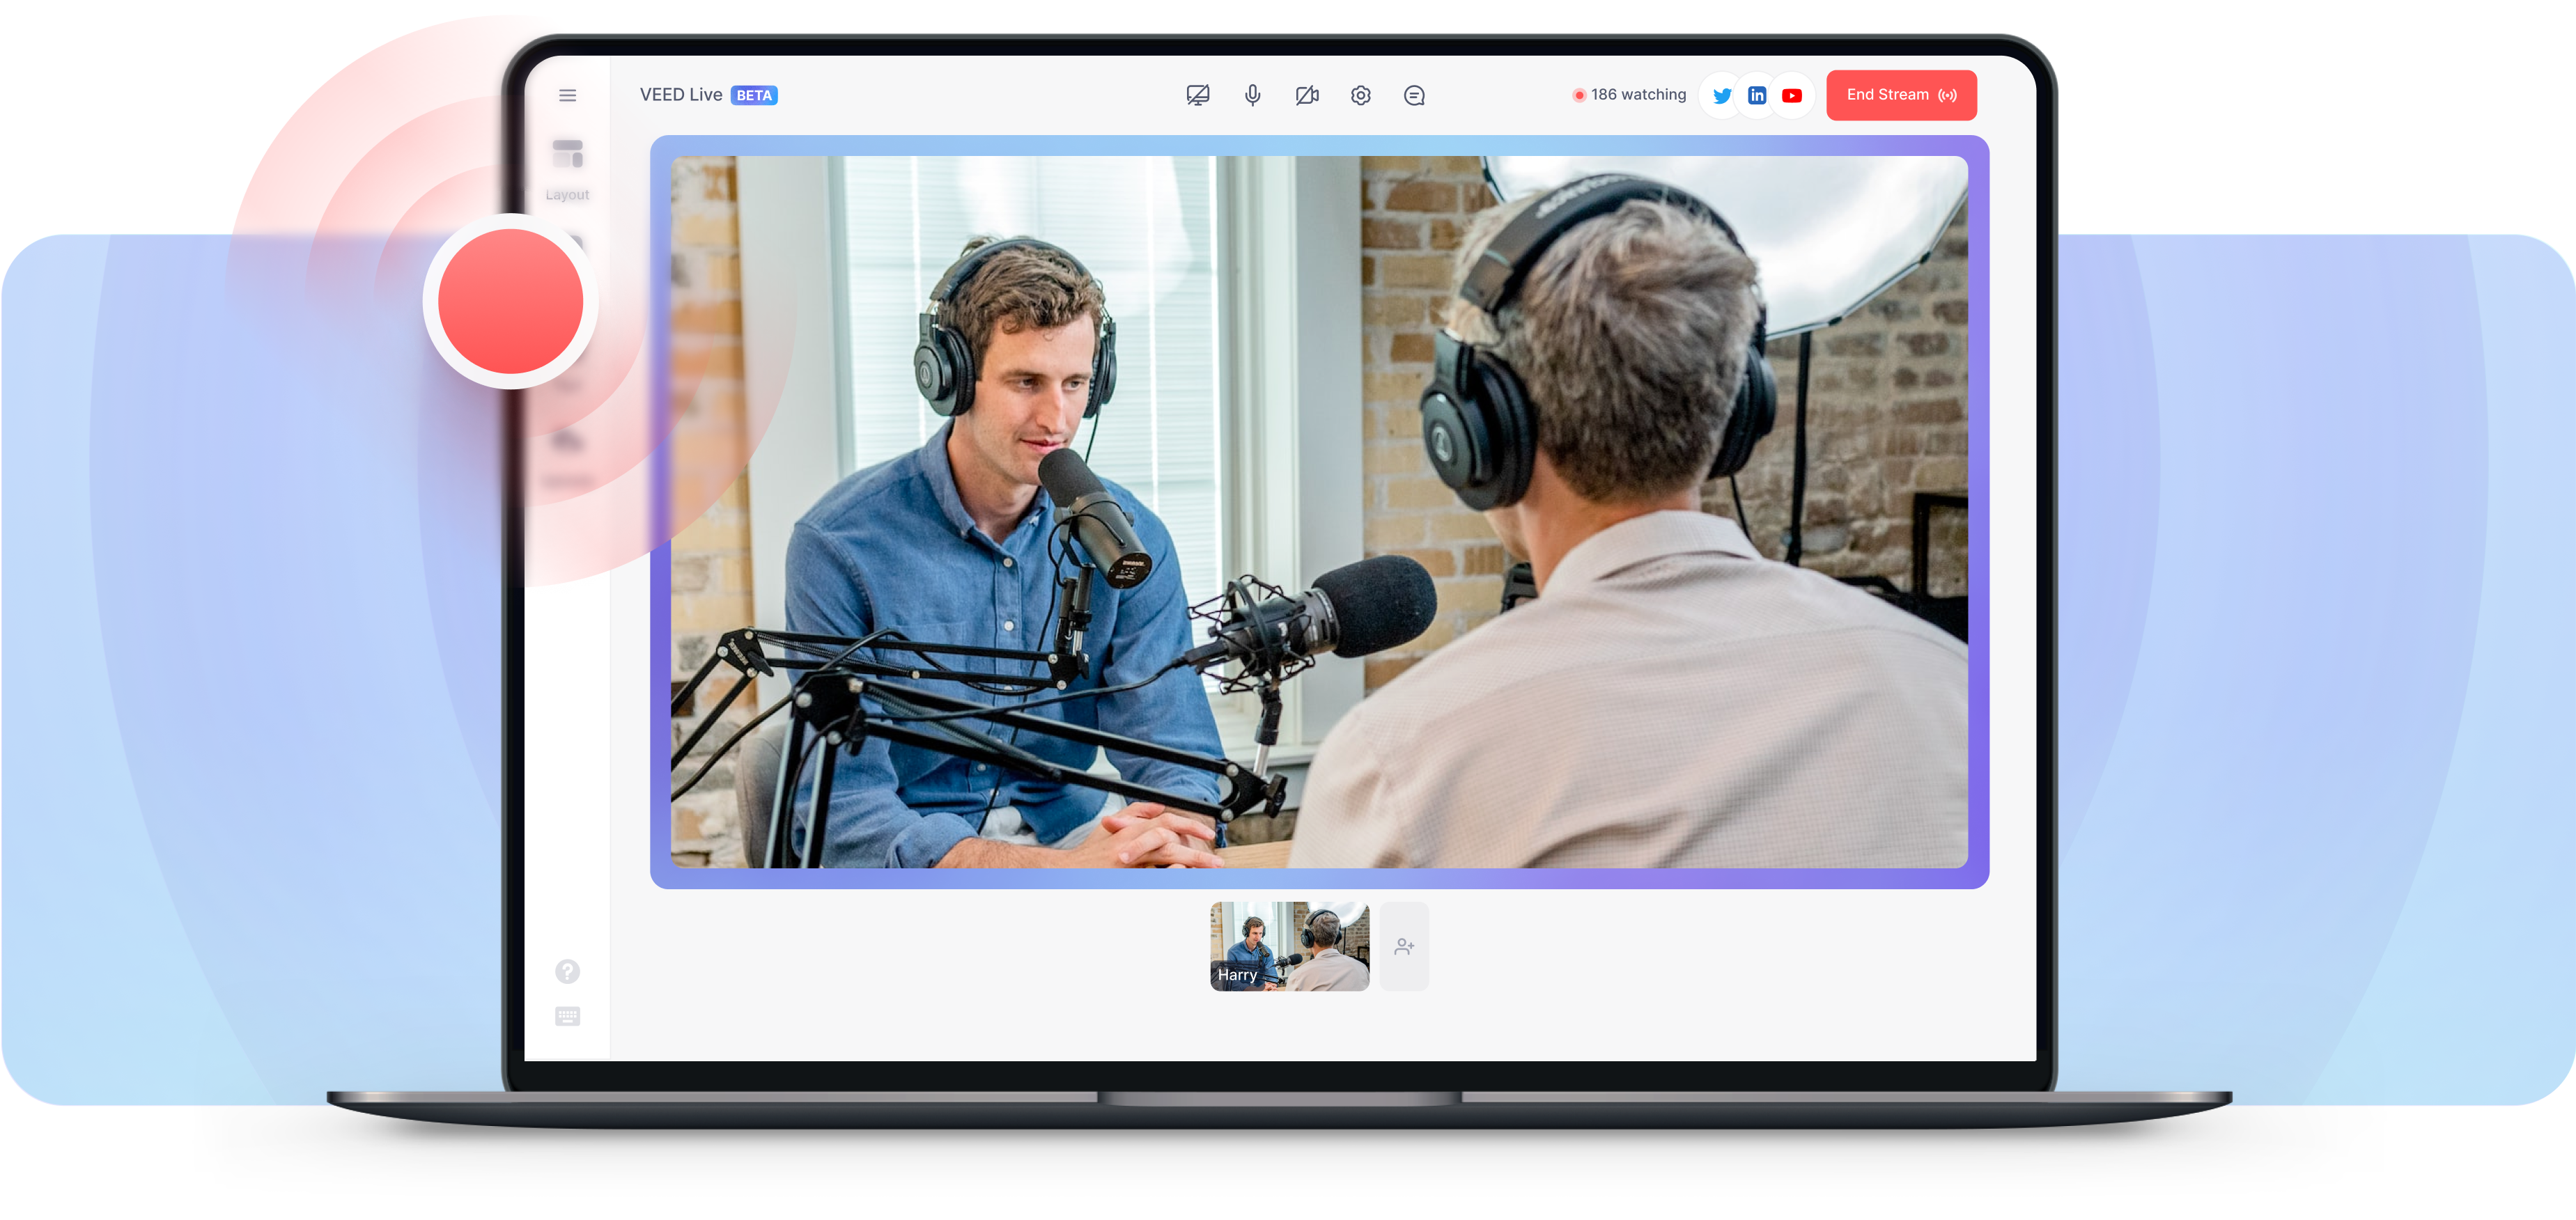Open keyboard shortcuts icon

[567, 1016]
